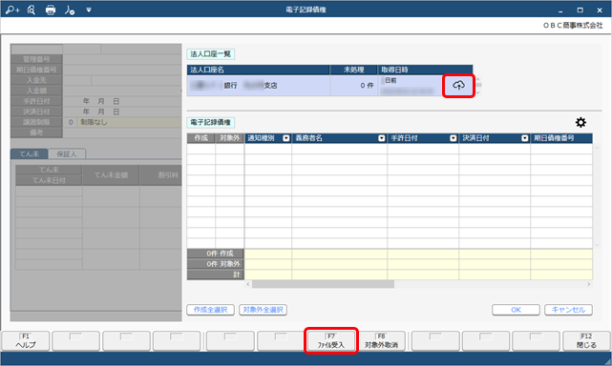Click the 決済日付 date field
This screenshot has width=612, height=366.
click(x=122, y=112)
